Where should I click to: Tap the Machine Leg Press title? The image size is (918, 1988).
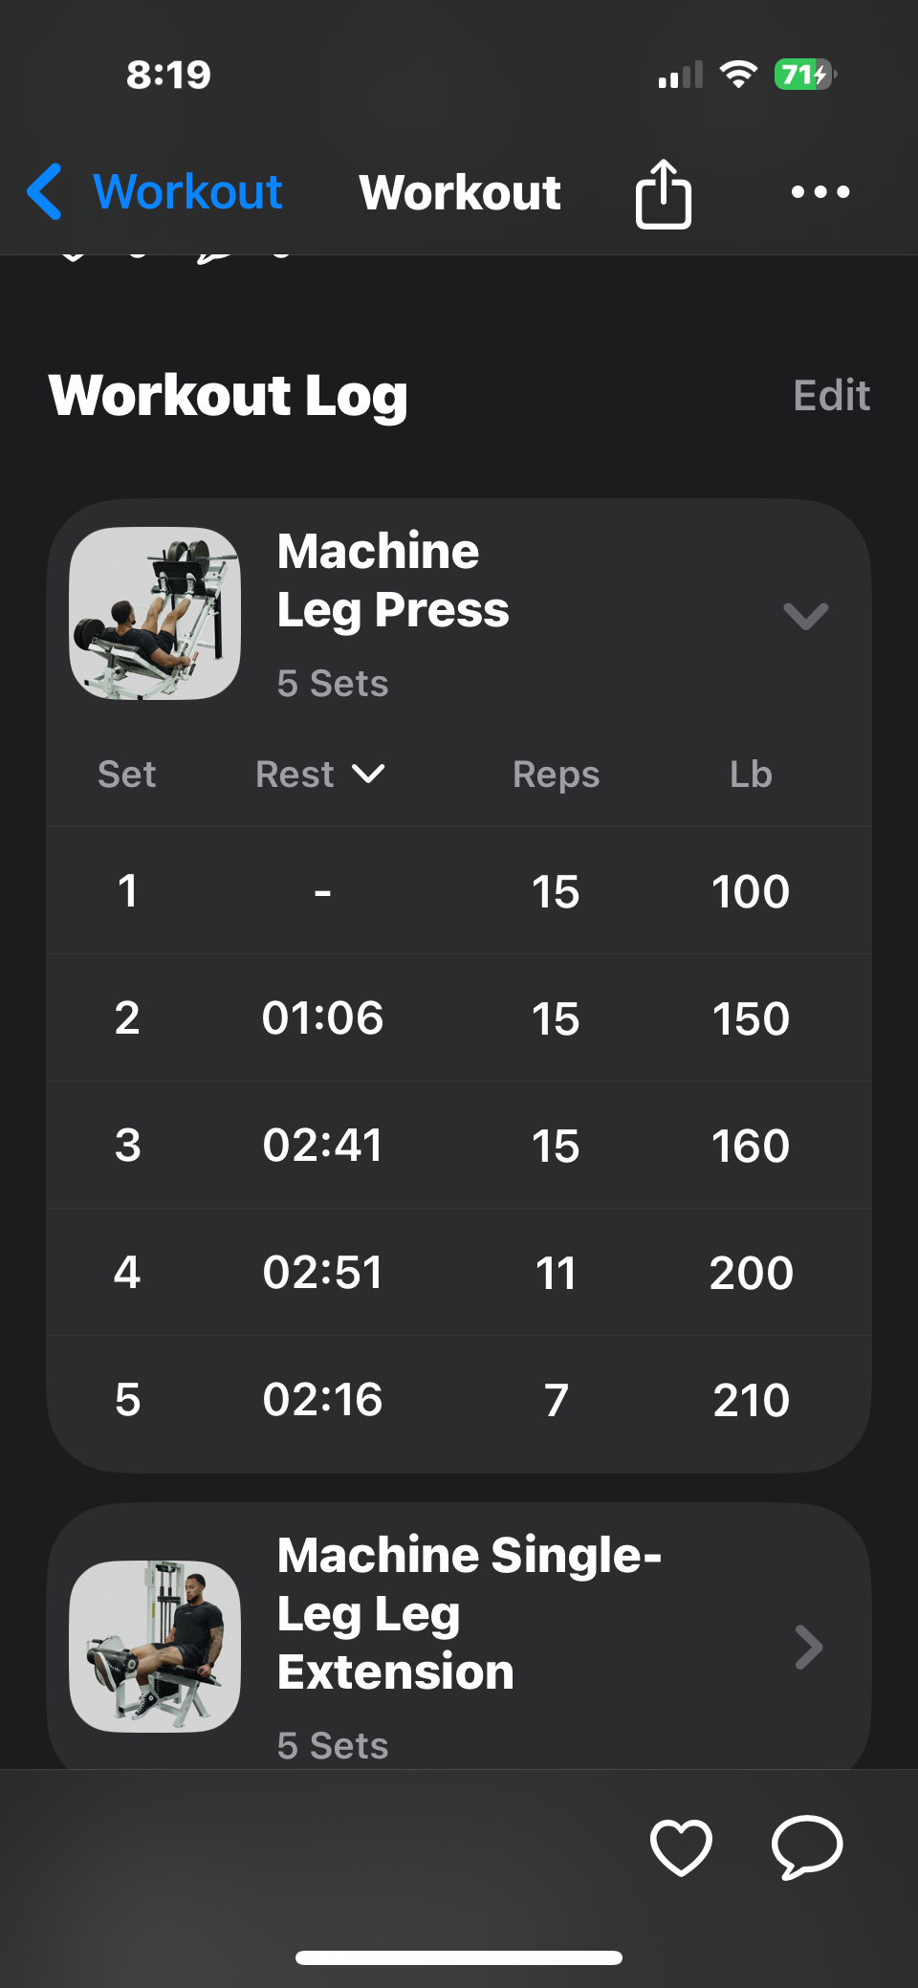pos(393,580)
